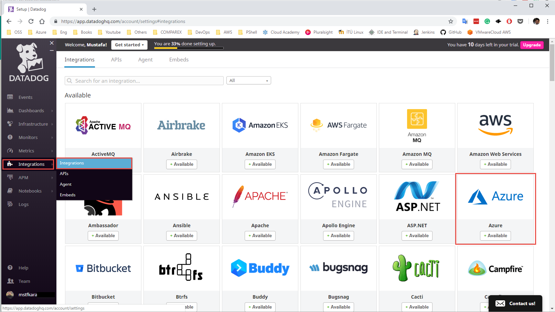
Task: Open Team in the sidebar
Action: [24, 281]
